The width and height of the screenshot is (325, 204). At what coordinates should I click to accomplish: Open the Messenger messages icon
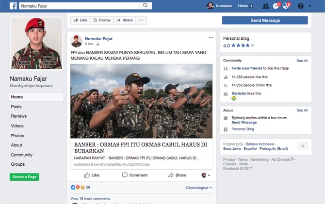[x=276, y=6]
